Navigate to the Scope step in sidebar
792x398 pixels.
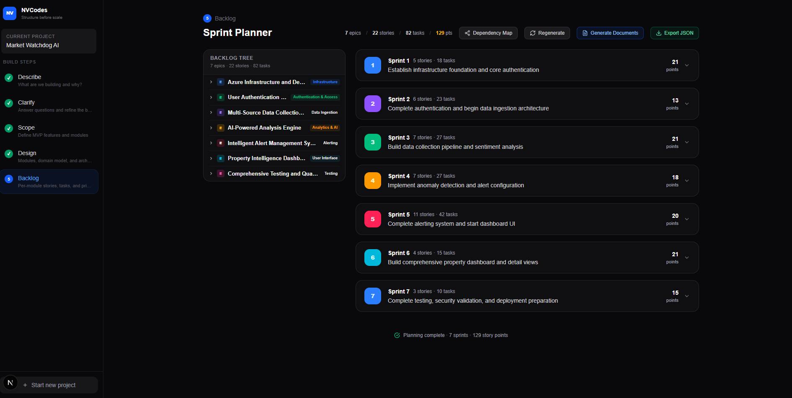point(26,128)
